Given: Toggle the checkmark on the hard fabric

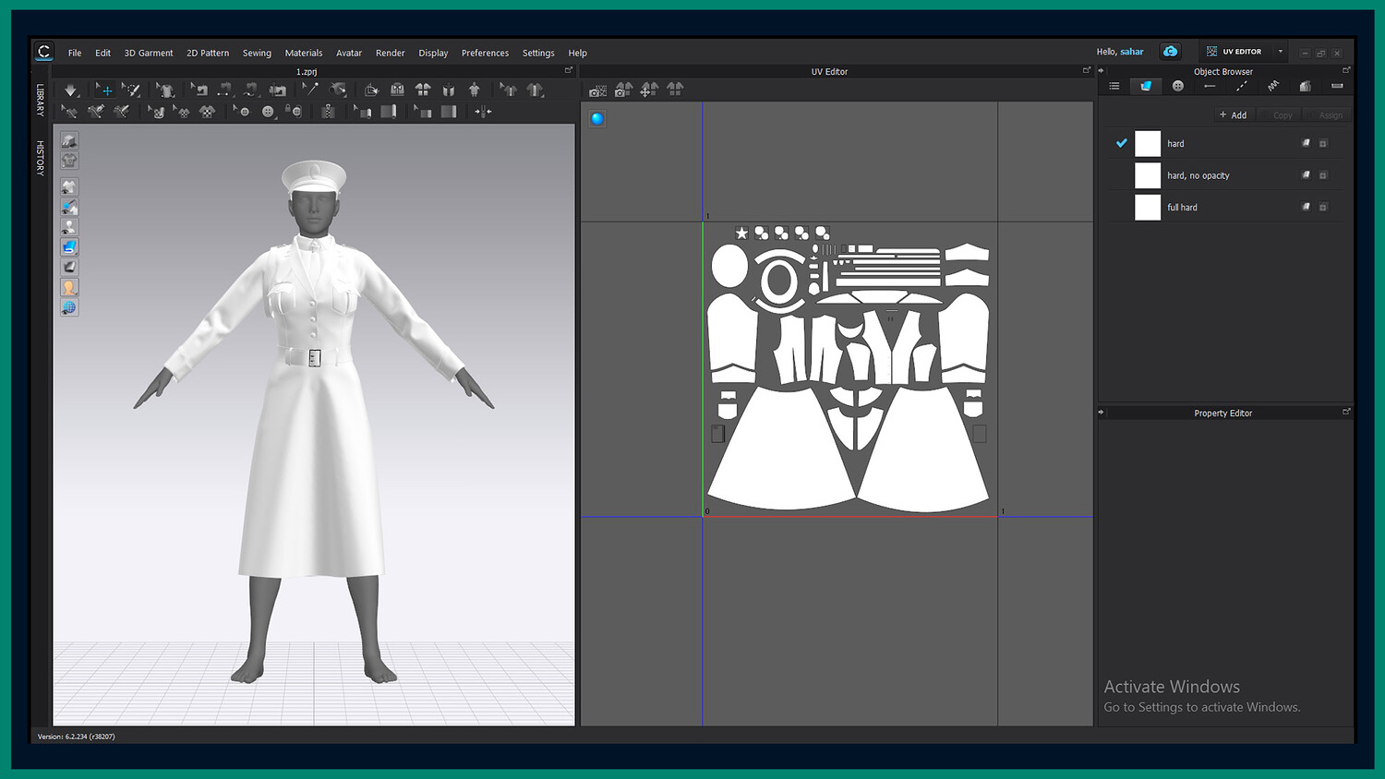Looking at the screenshot, I should click(1121, 143).
